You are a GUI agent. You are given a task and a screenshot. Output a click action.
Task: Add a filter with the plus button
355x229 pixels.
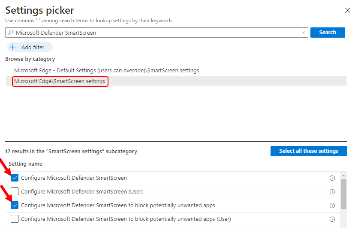point(30,47)
